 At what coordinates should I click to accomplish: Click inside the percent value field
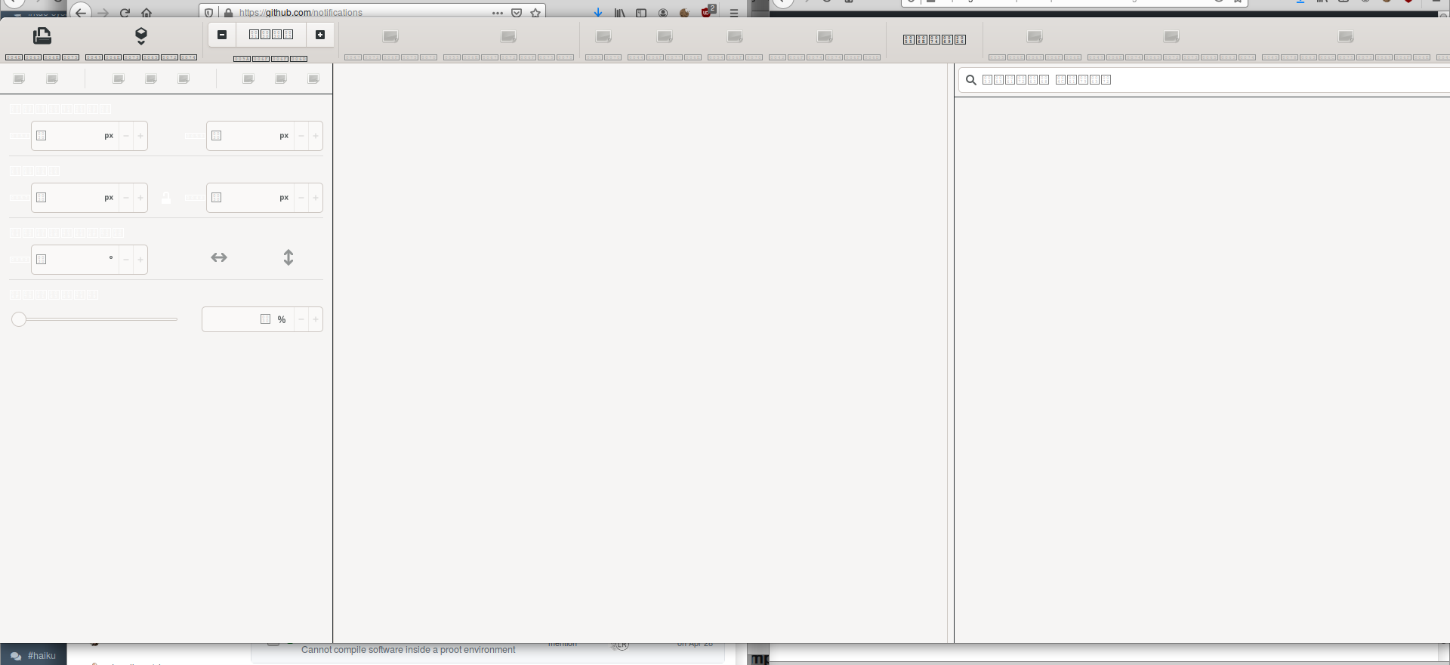(248, 319)
